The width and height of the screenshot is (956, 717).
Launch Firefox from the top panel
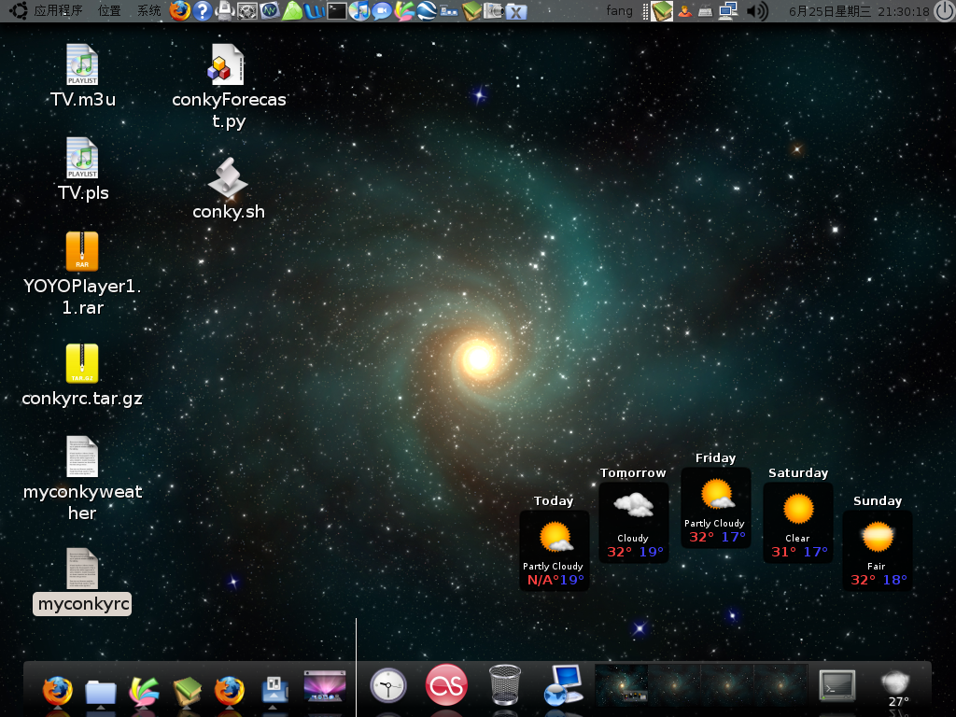[180, 10]
